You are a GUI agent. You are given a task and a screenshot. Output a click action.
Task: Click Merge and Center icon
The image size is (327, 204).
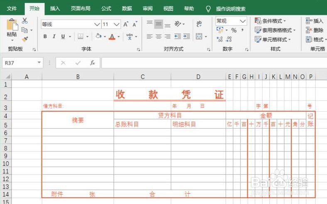click(199, 36)
